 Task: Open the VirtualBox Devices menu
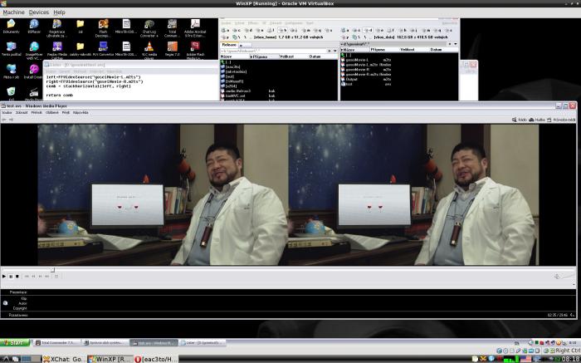click(39, 12)
